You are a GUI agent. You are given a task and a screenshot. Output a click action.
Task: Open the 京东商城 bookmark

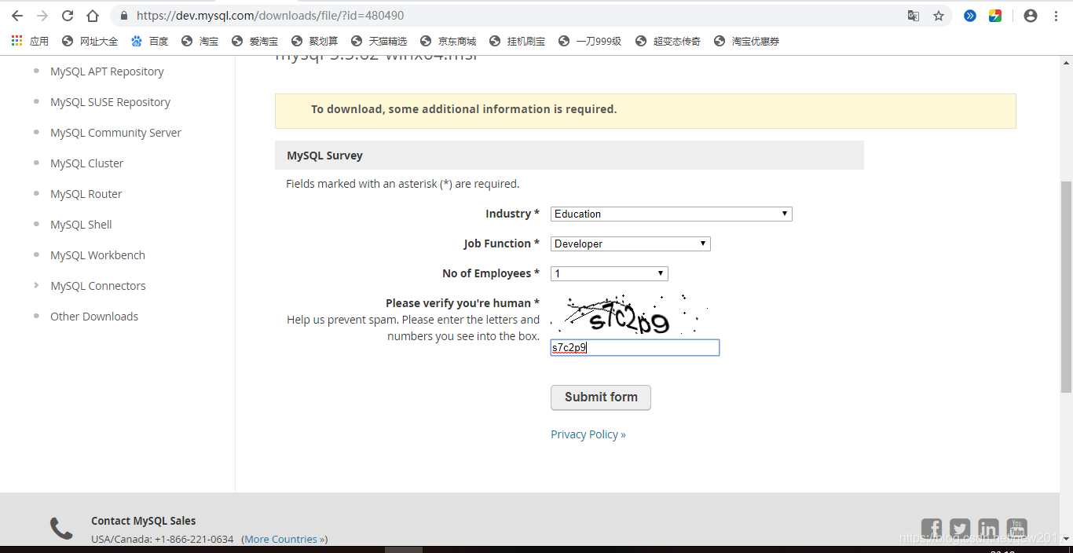point(448,41)
